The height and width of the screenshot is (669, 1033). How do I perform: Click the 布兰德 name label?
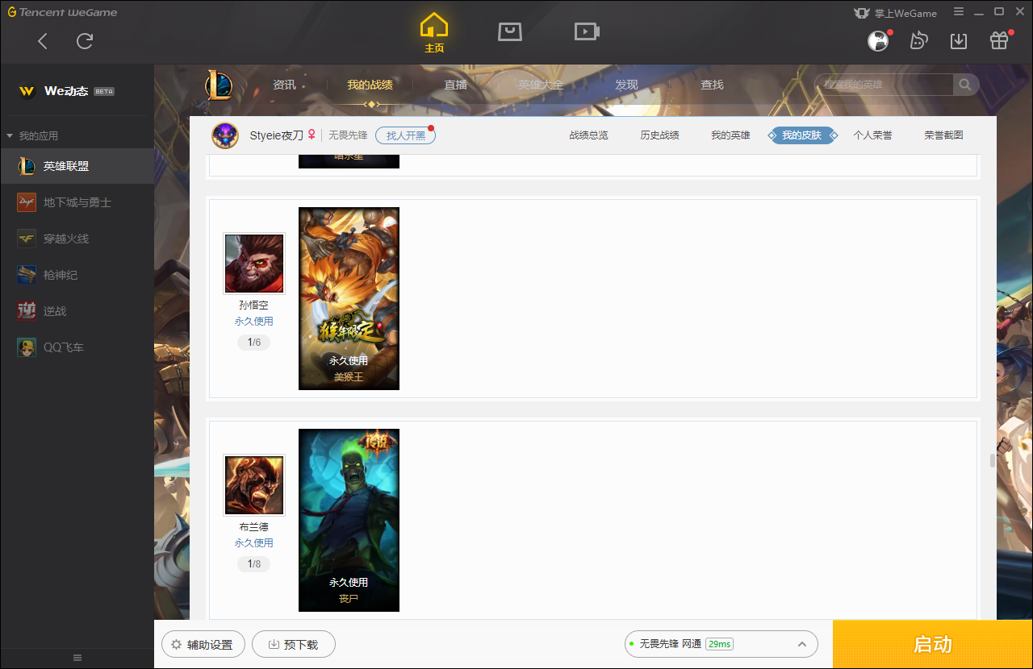coord(253,527)
